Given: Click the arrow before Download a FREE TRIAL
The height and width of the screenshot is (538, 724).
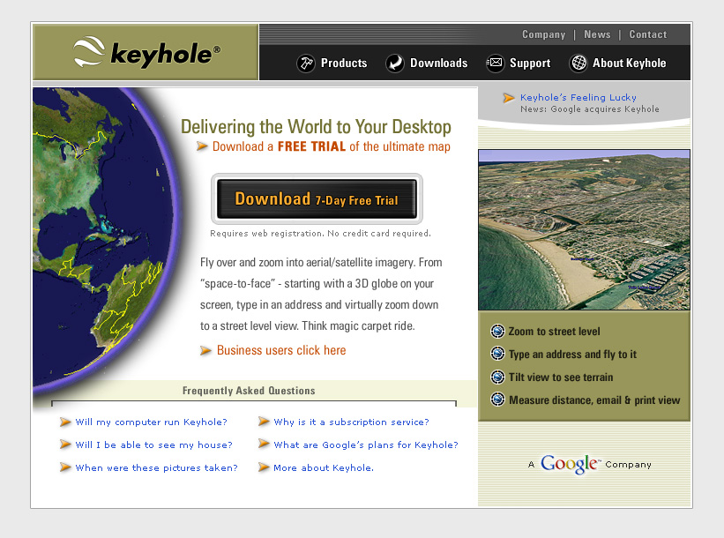Looking at the screenshot, I should tap(202, 146).
